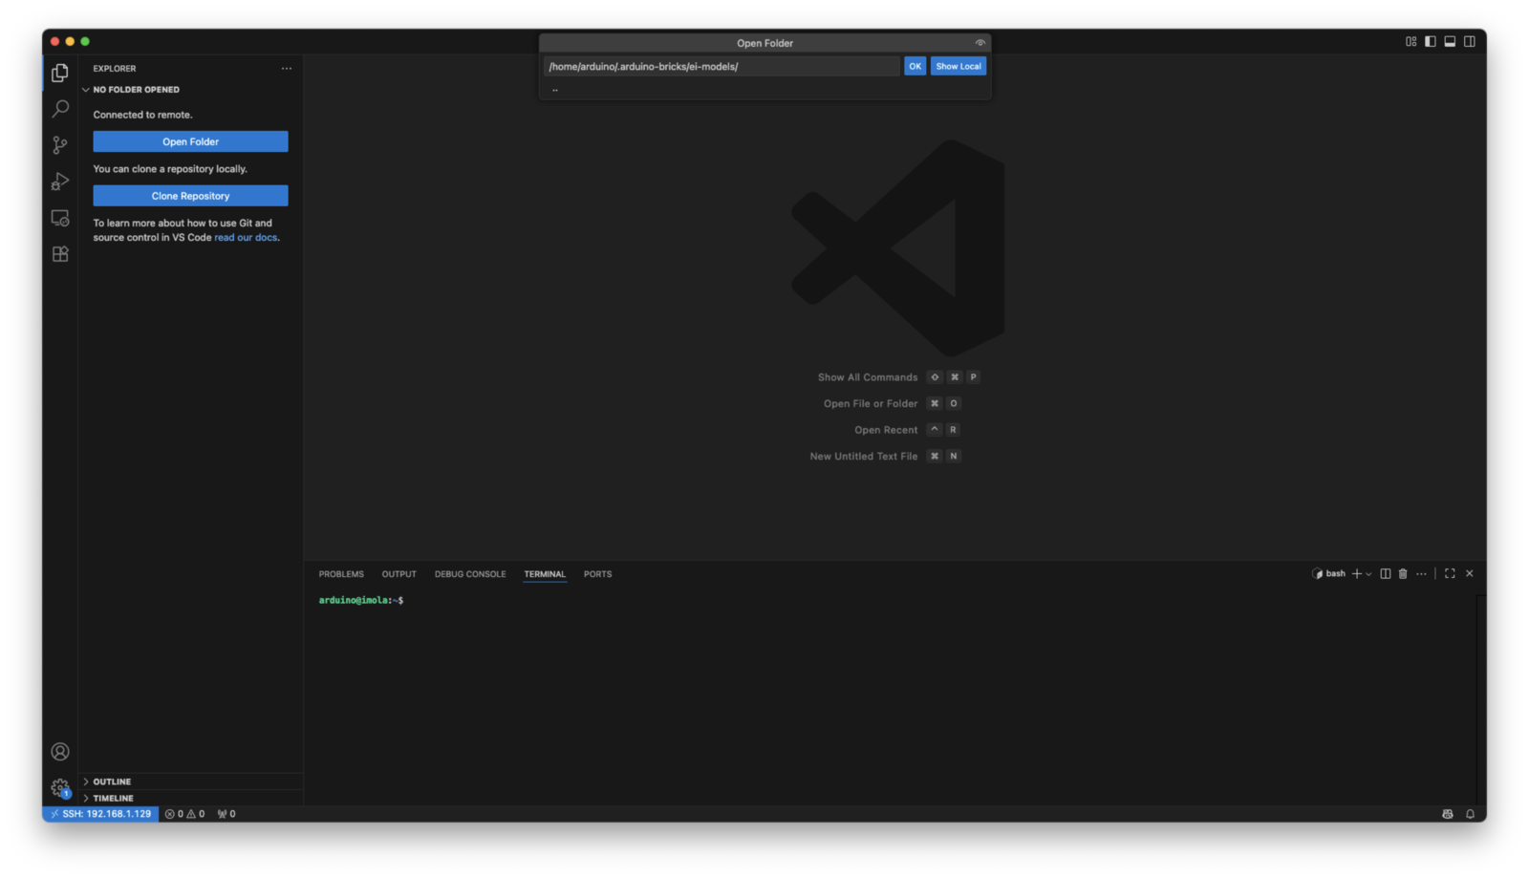This screenshot has width=1529, height=878.
Task: Open the Explorer view in activity bar
Action: click(60, 73)
